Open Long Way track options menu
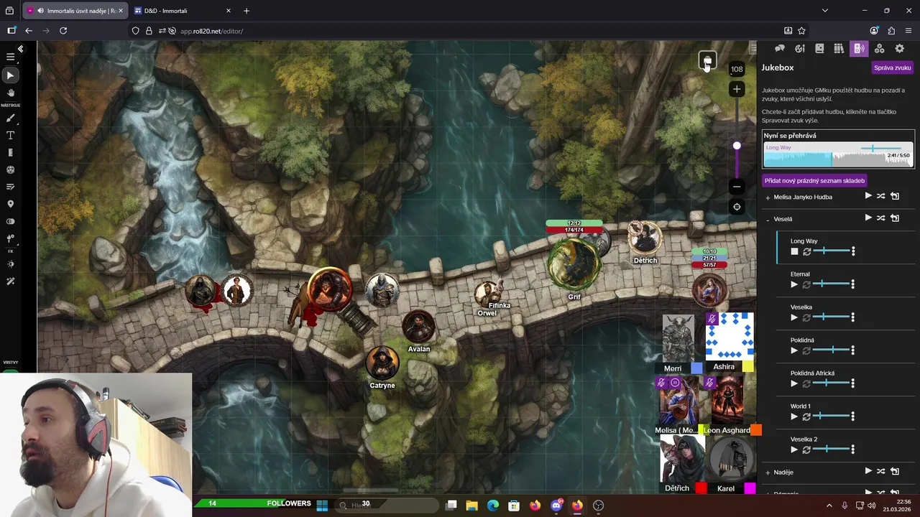The width and height of the screenshot is (920, 517). 853,251
